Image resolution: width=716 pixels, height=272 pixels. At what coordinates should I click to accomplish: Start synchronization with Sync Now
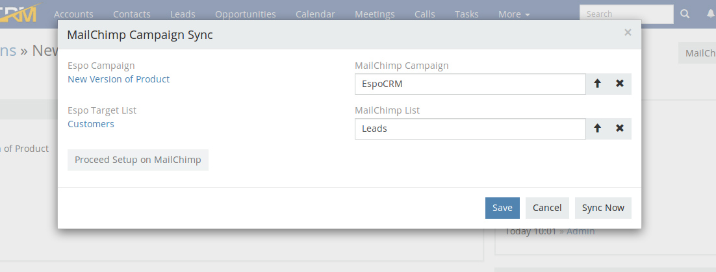tap(603, 208)
